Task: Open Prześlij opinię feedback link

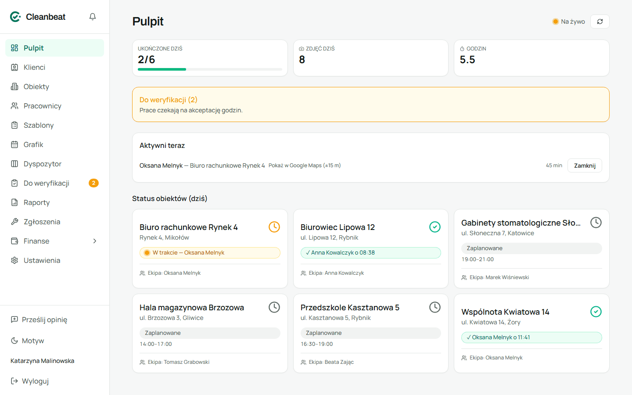Action: point(39,320)
